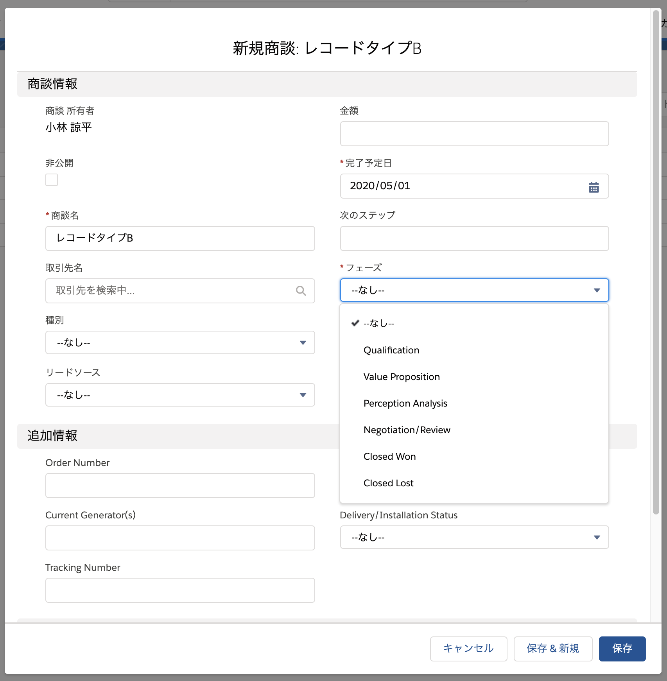Click the dropdown arrow on フェーズ field
Image resolution: width=667 pixels, height=681 pixels.
tap(597, 290)
